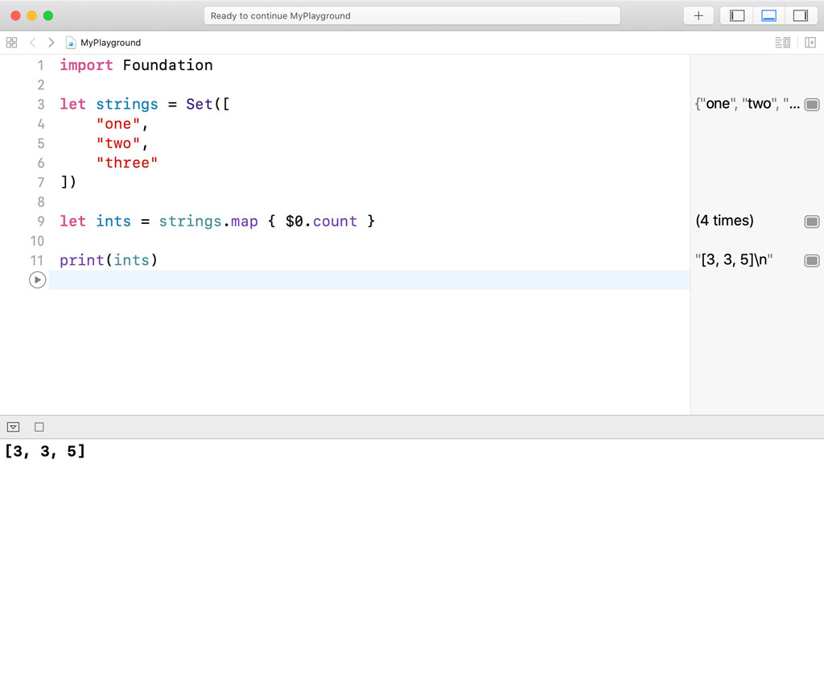
Task: Close the window with the red button
Action: point(16,16)
